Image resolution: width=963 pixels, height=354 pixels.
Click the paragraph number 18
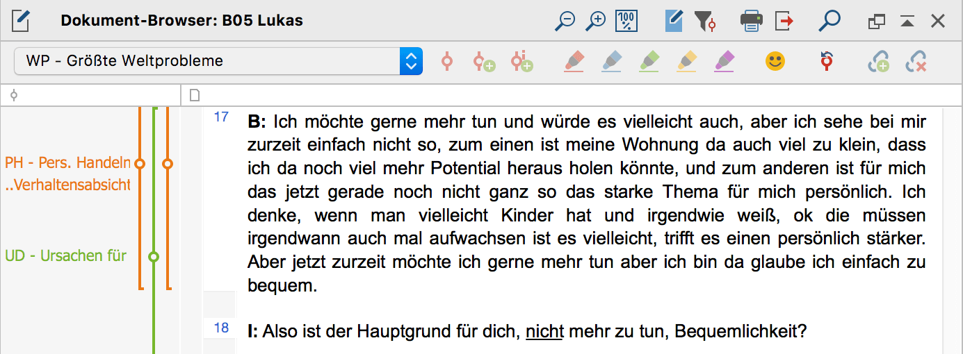pyautogui.click(x=221, y=328)
